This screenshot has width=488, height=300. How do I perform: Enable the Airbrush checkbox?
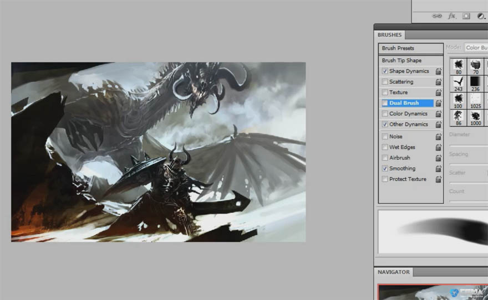pos(385,158)
